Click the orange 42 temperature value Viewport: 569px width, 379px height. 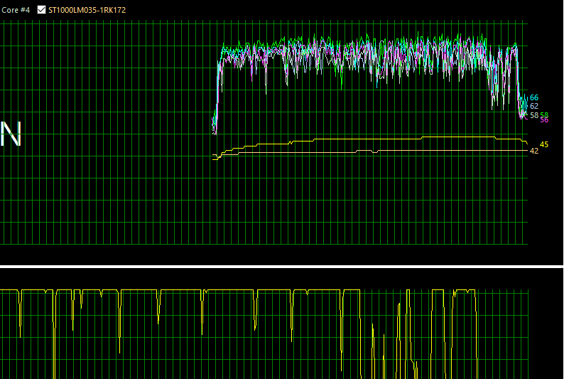[534, 151]
